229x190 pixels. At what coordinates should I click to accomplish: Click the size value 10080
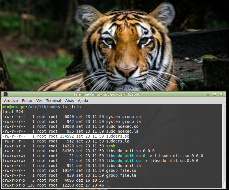[68, 127]
